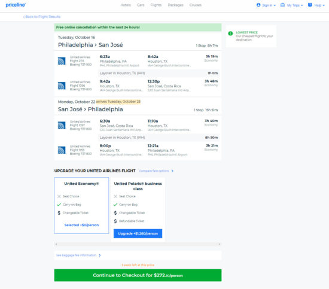This screenshot has height=289, width=329.
Task: Expand the My Trips dropdown
Action: 292,5
